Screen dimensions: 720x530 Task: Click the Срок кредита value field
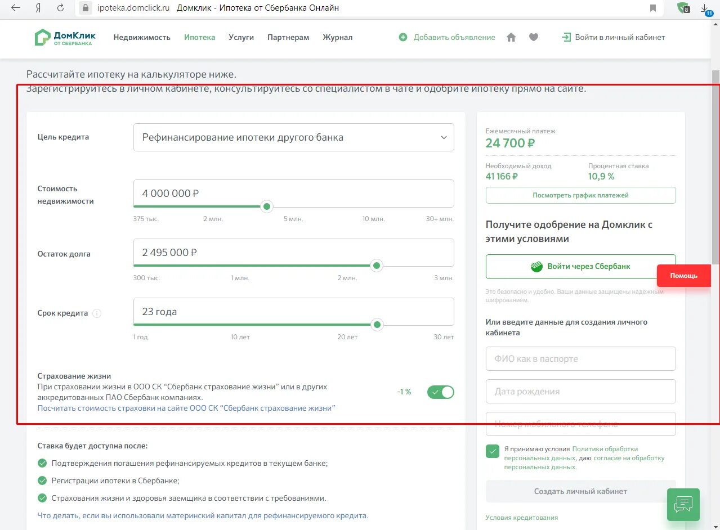[294, 311]
